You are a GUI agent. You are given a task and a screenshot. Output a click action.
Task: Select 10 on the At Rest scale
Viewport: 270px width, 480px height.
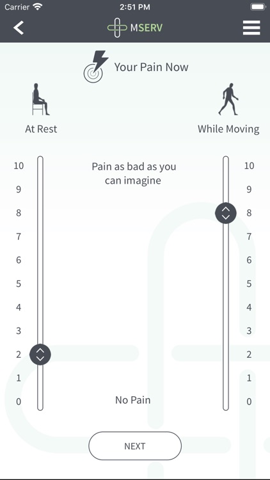(19, 166)
